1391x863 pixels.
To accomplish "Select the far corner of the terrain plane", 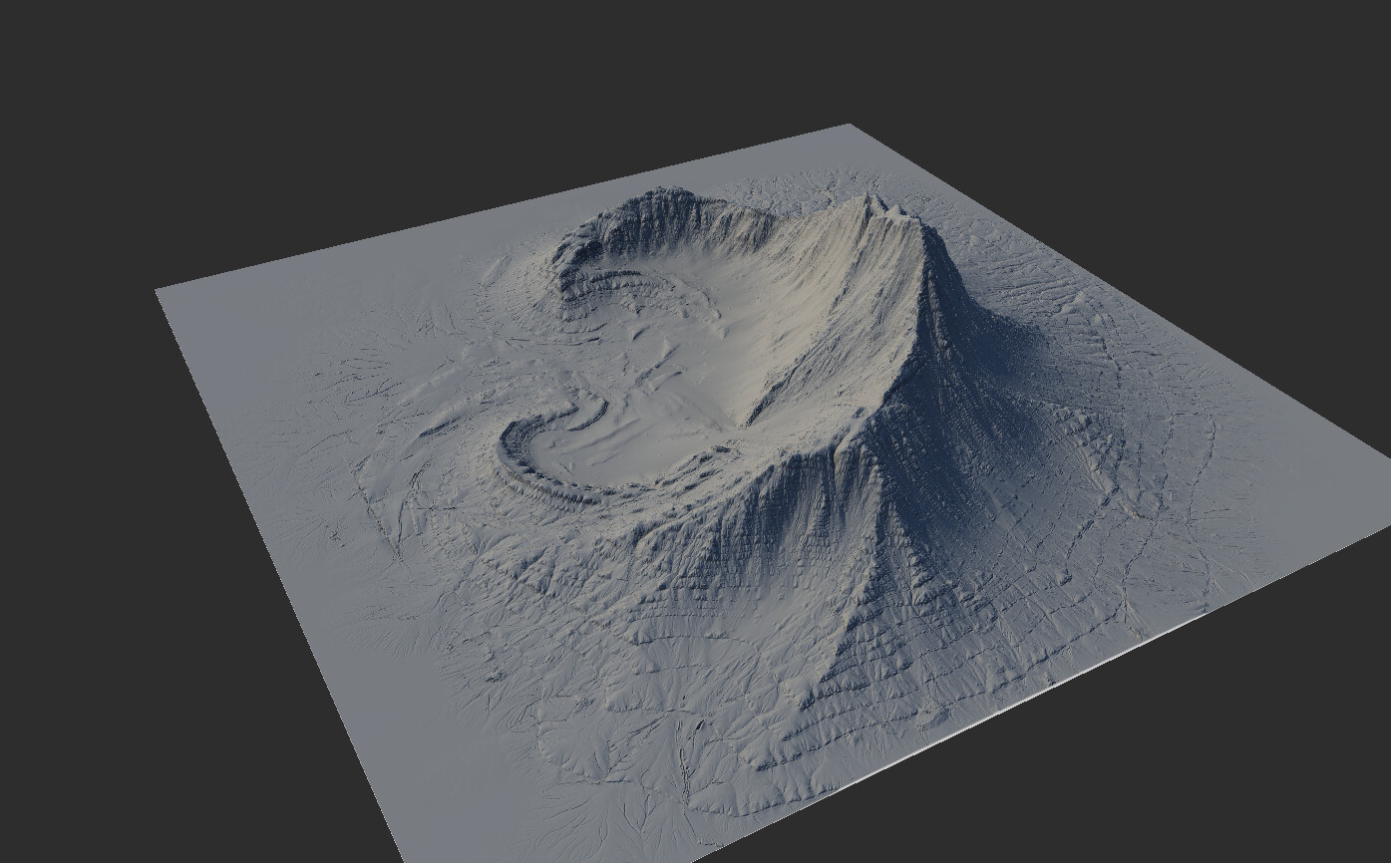I will pos(849,127).
